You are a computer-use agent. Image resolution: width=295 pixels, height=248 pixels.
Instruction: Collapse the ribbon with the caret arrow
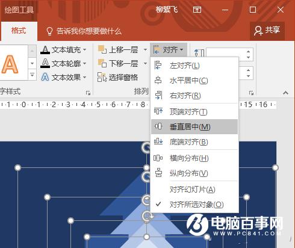click(x=285, y=93)
